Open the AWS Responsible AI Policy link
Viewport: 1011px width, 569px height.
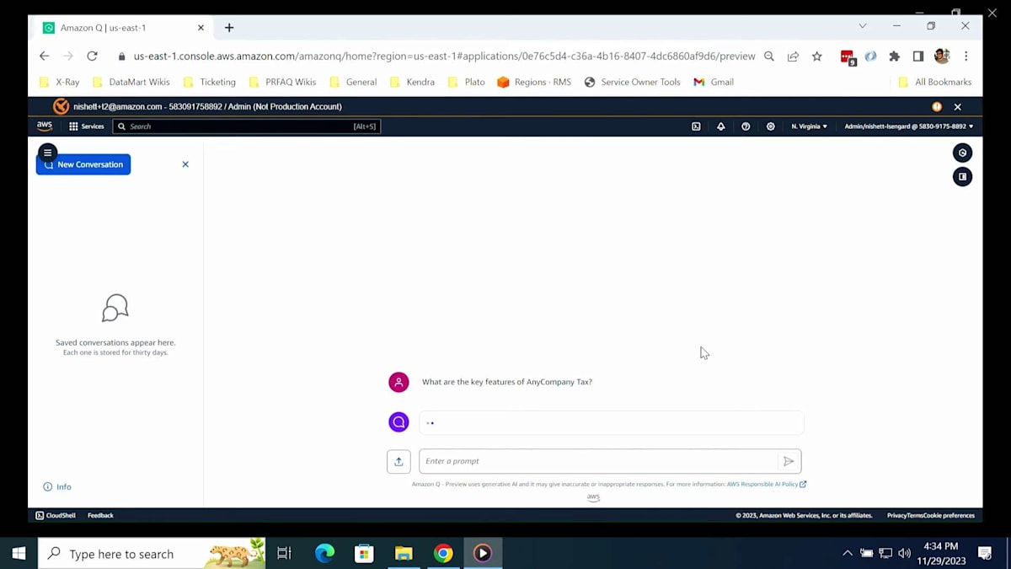point(767,485)
